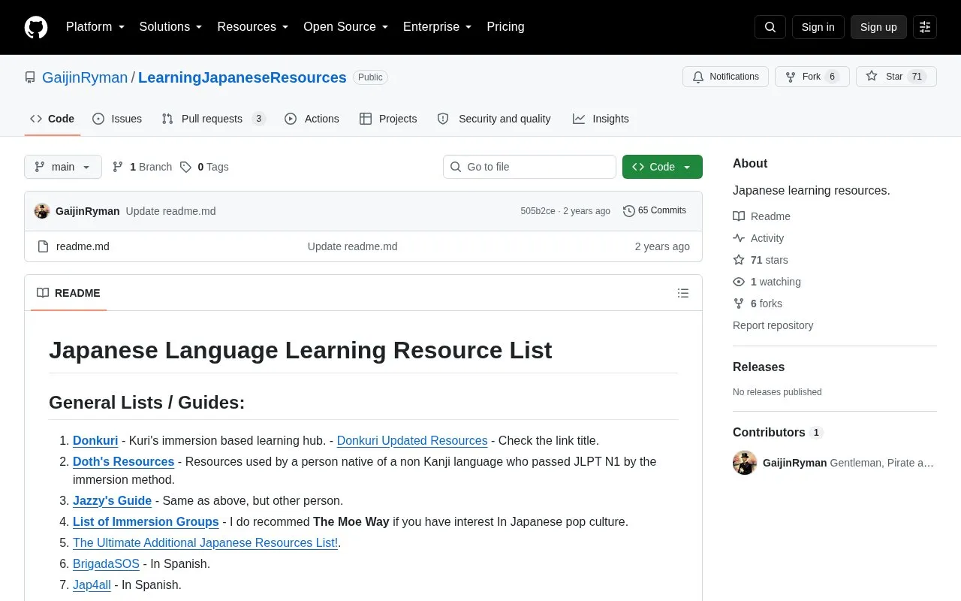
Task: Click the Report repository link
Action: (773, 325)
